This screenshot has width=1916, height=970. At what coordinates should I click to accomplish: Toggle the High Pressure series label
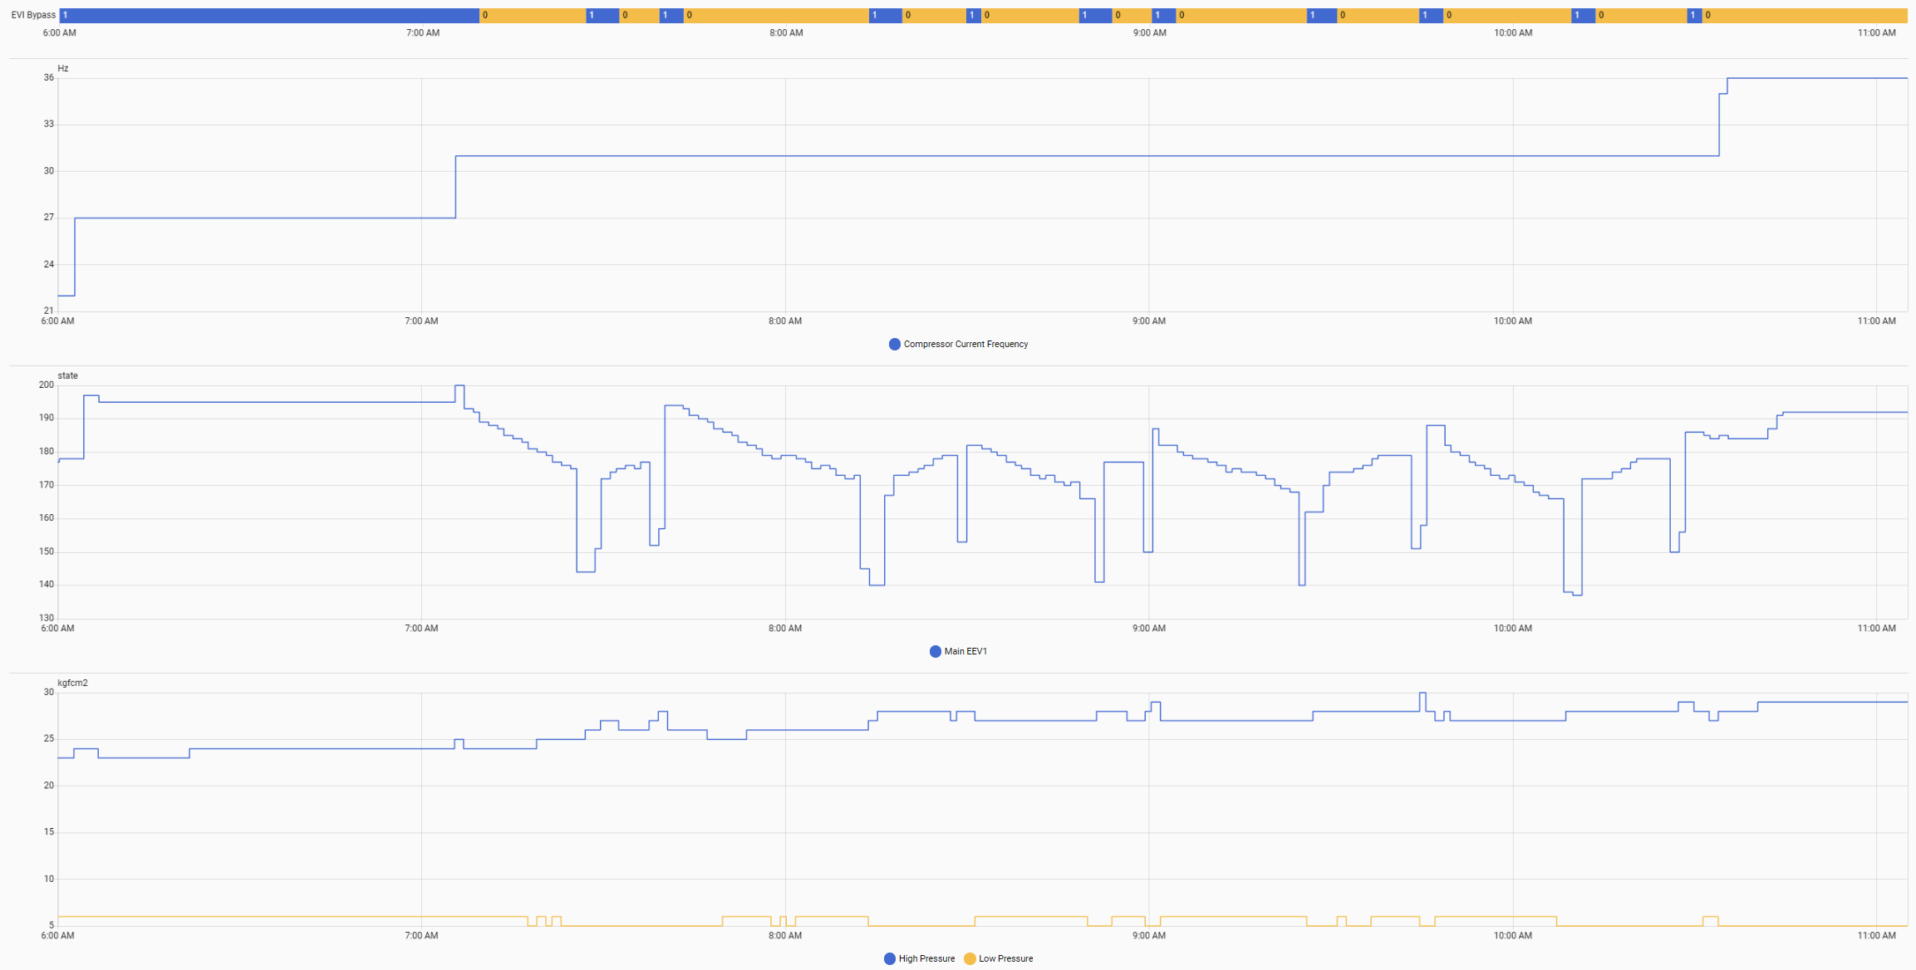926,959
